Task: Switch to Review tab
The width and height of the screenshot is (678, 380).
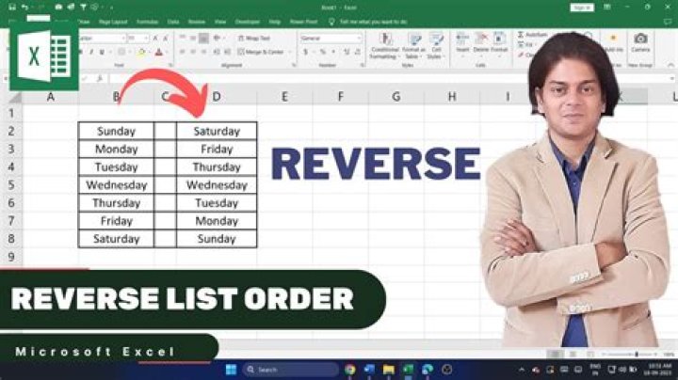Action: tap(197, 22)
